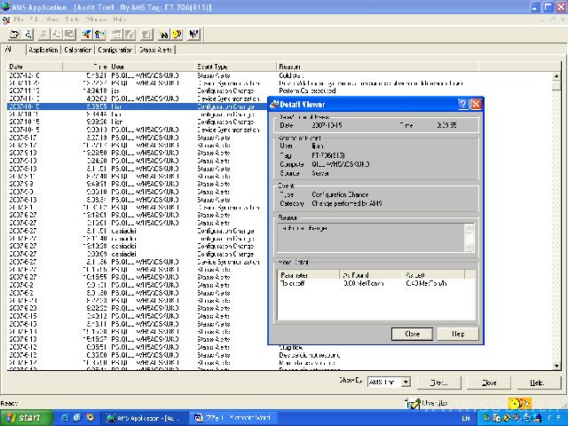Click the first toolbar icon on the left
The width and height of the screenshot is (568, 426).
[x=15, y=35]
